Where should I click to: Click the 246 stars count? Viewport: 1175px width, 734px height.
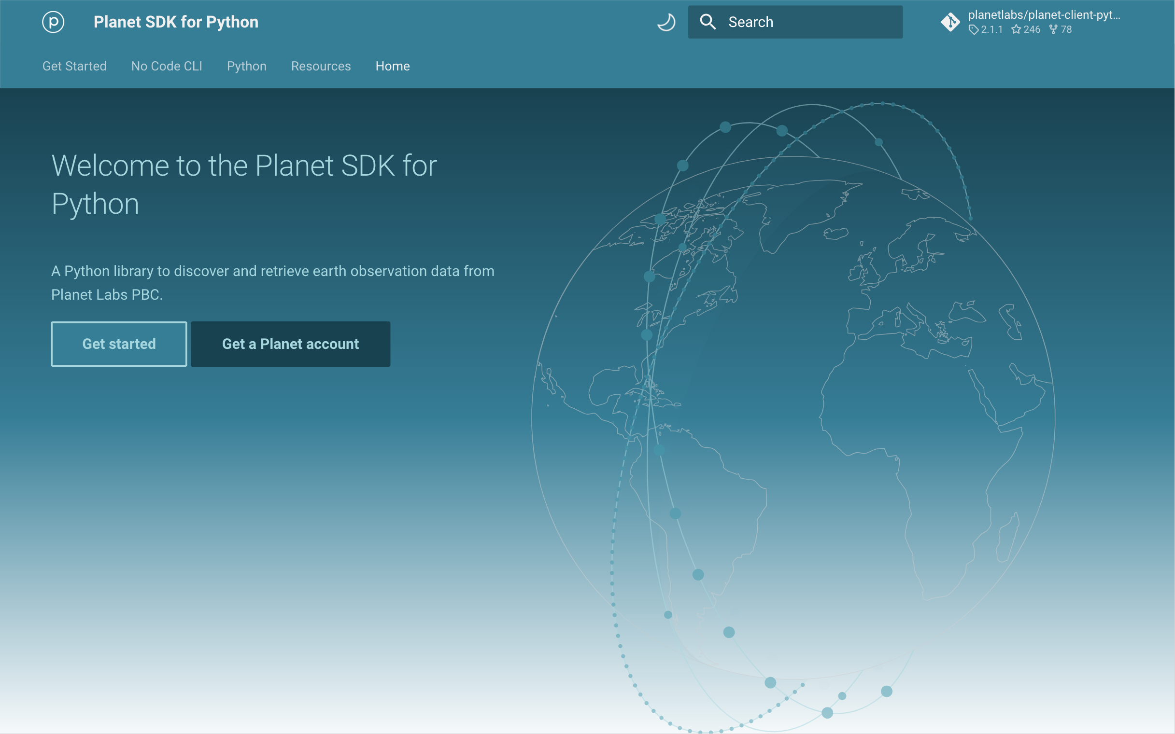point(1031,29)
